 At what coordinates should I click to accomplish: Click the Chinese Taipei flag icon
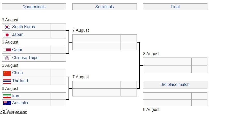pyautogui.click(x=7, y=58)
